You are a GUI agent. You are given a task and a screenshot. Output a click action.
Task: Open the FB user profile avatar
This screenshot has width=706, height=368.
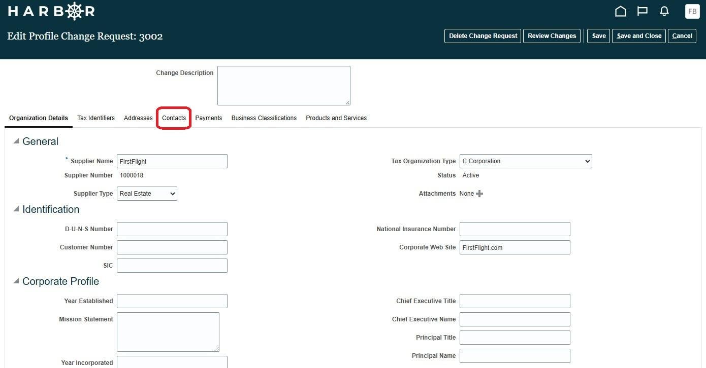692,11
